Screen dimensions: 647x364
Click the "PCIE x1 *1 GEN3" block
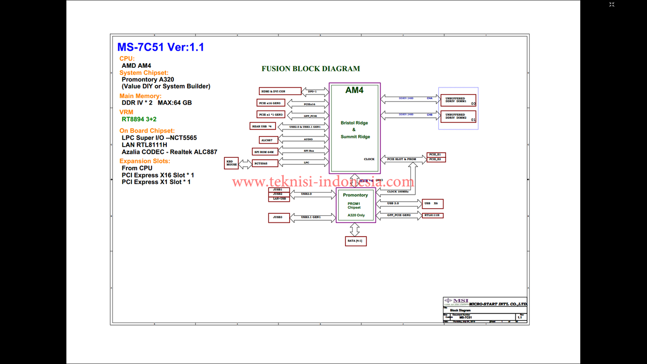coord(271,115)
